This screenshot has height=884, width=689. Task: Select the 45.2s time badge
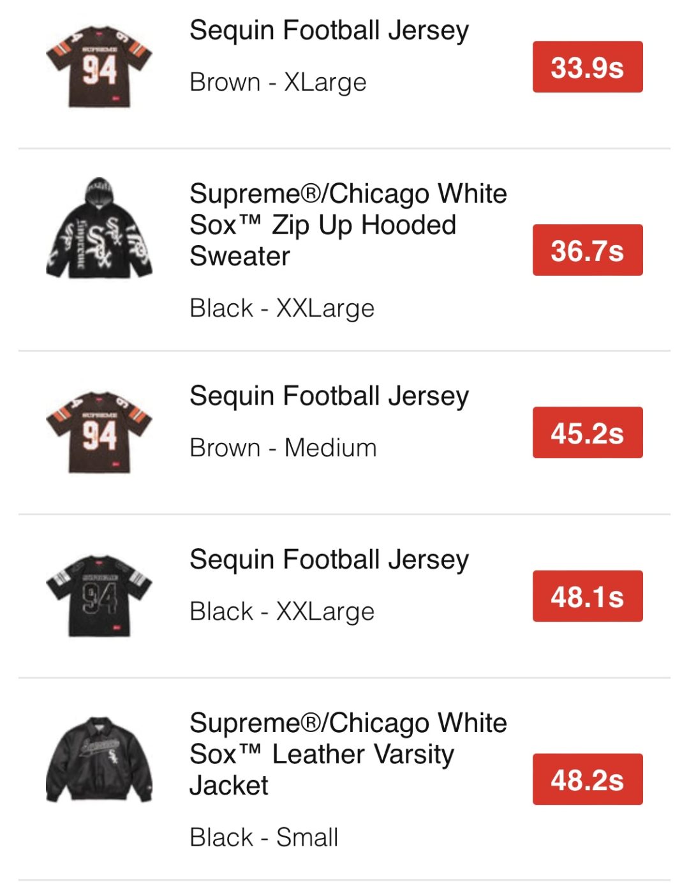pyautogui.click(x=587, y=433)
